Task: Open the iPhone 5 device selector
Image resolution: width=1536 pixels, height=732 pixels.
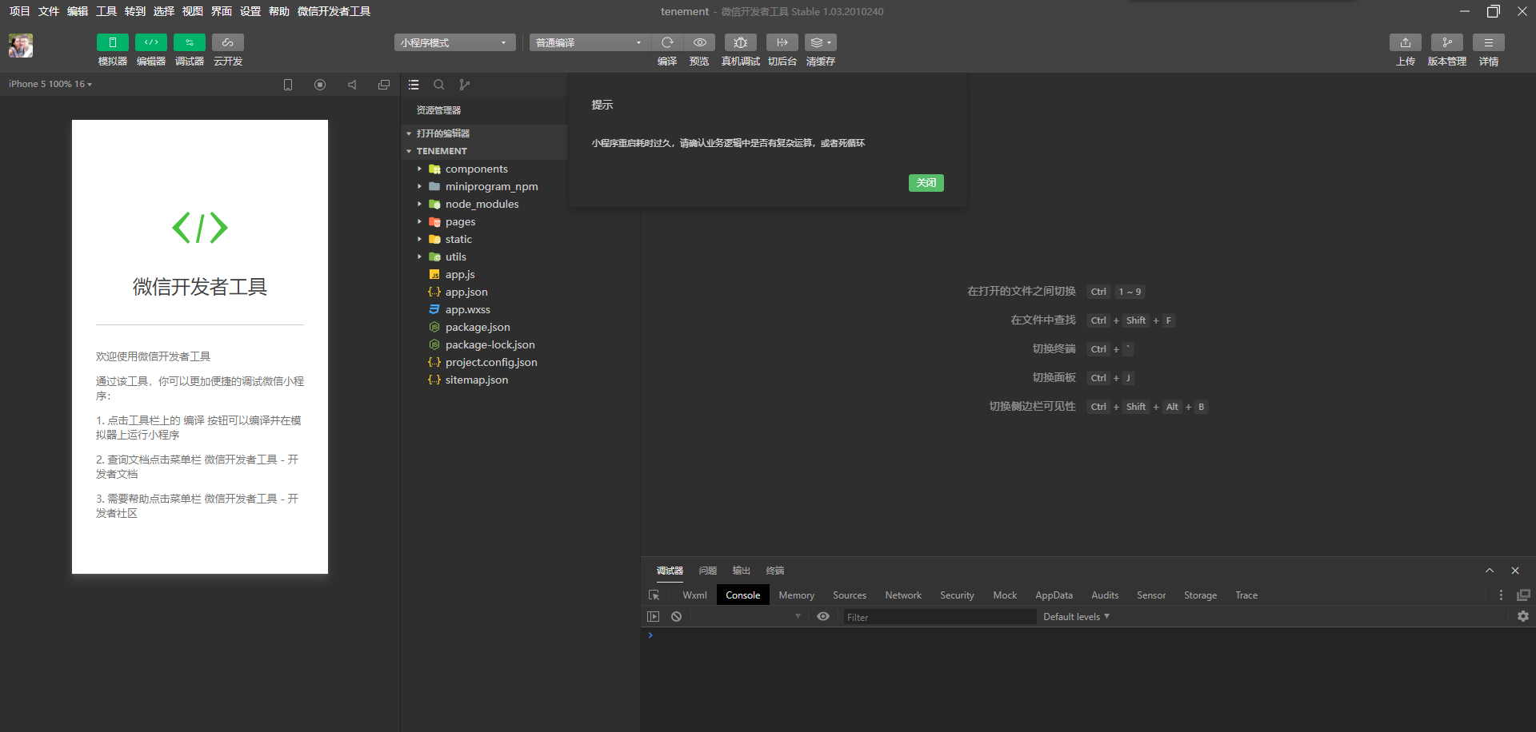Action: tap(50, 84)
